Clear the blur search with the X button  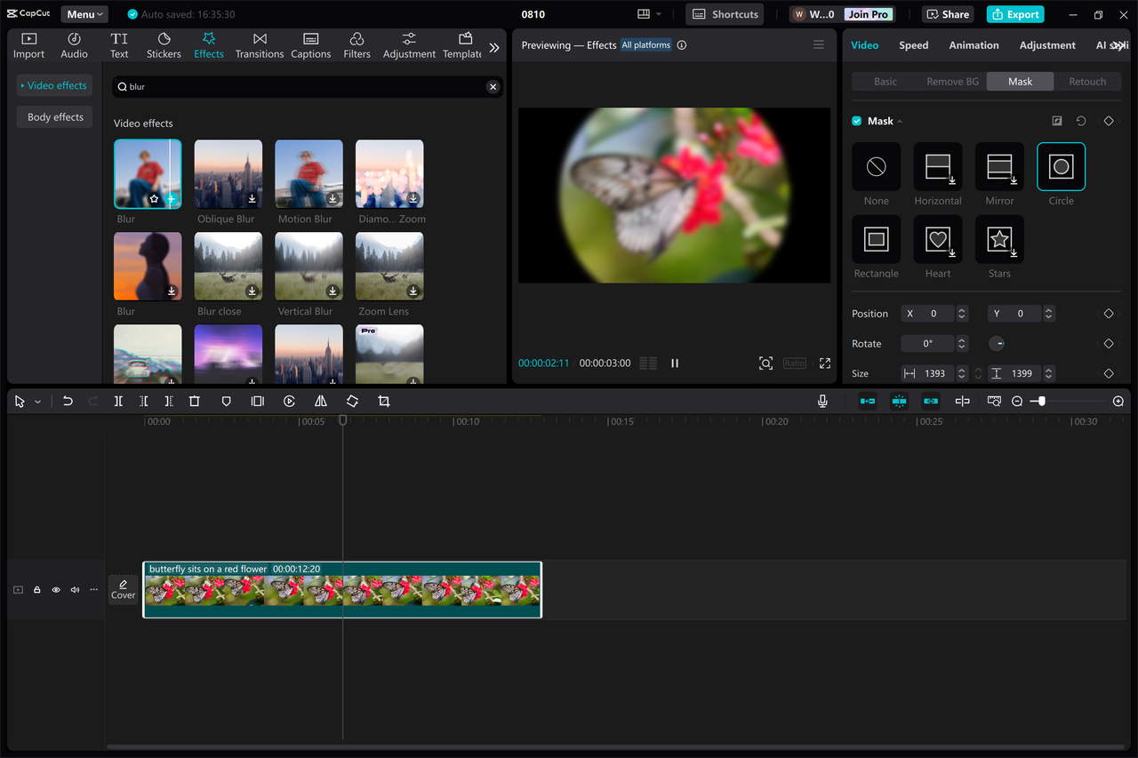click(493, 86)
